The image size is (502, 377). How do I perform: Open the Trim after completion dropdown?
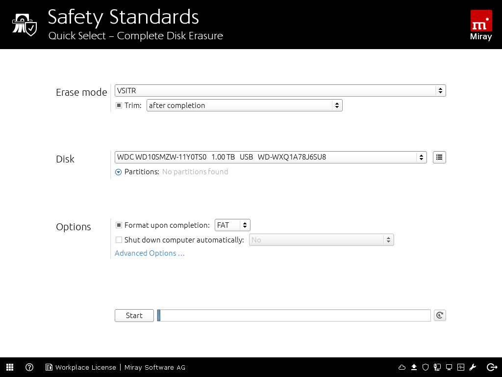pos(244,106)
